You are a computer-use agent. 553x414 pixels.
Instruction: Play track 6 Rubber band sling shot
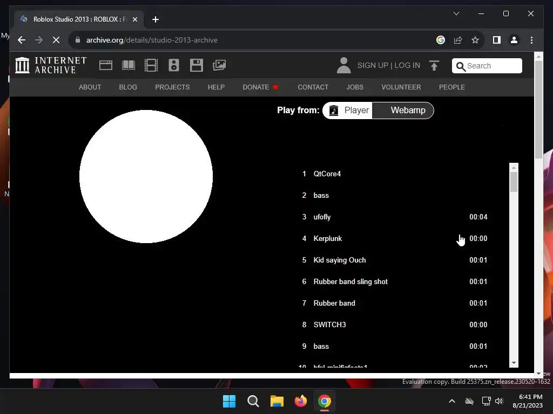[x=395, y=281]
